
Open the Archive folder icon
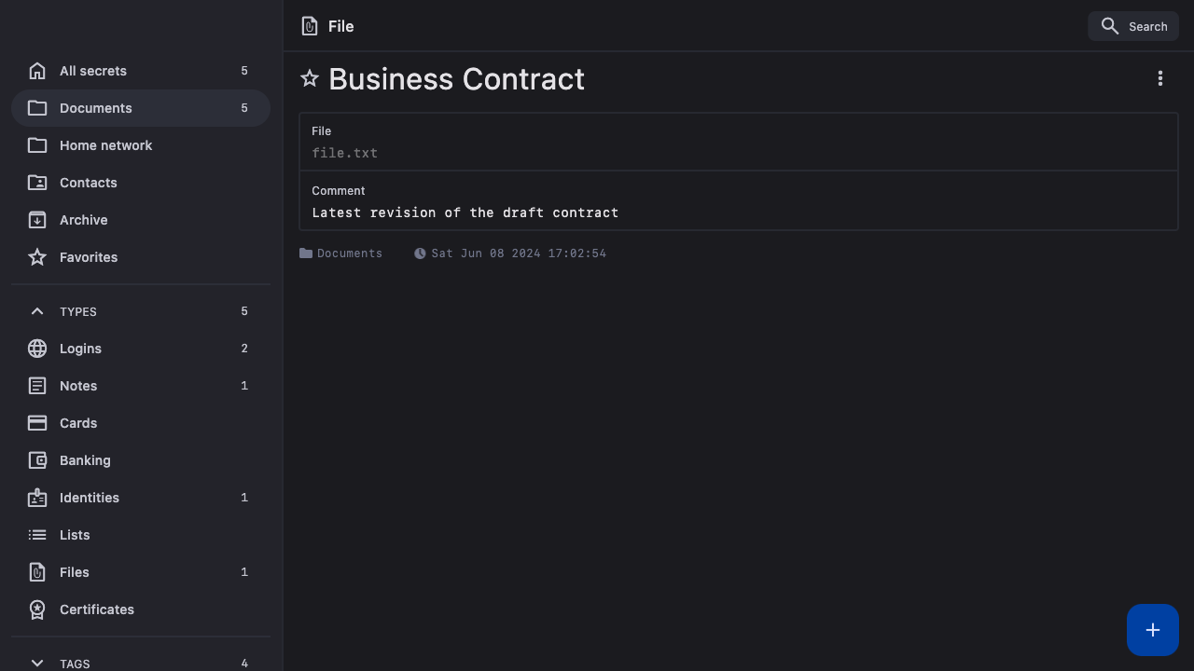coord(37,220)
